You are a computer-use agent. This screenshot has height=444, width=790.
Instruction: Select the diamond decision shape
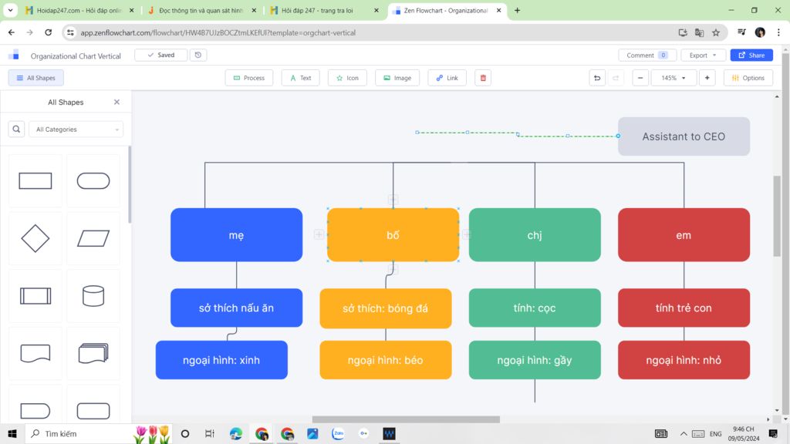coord(35,239)
